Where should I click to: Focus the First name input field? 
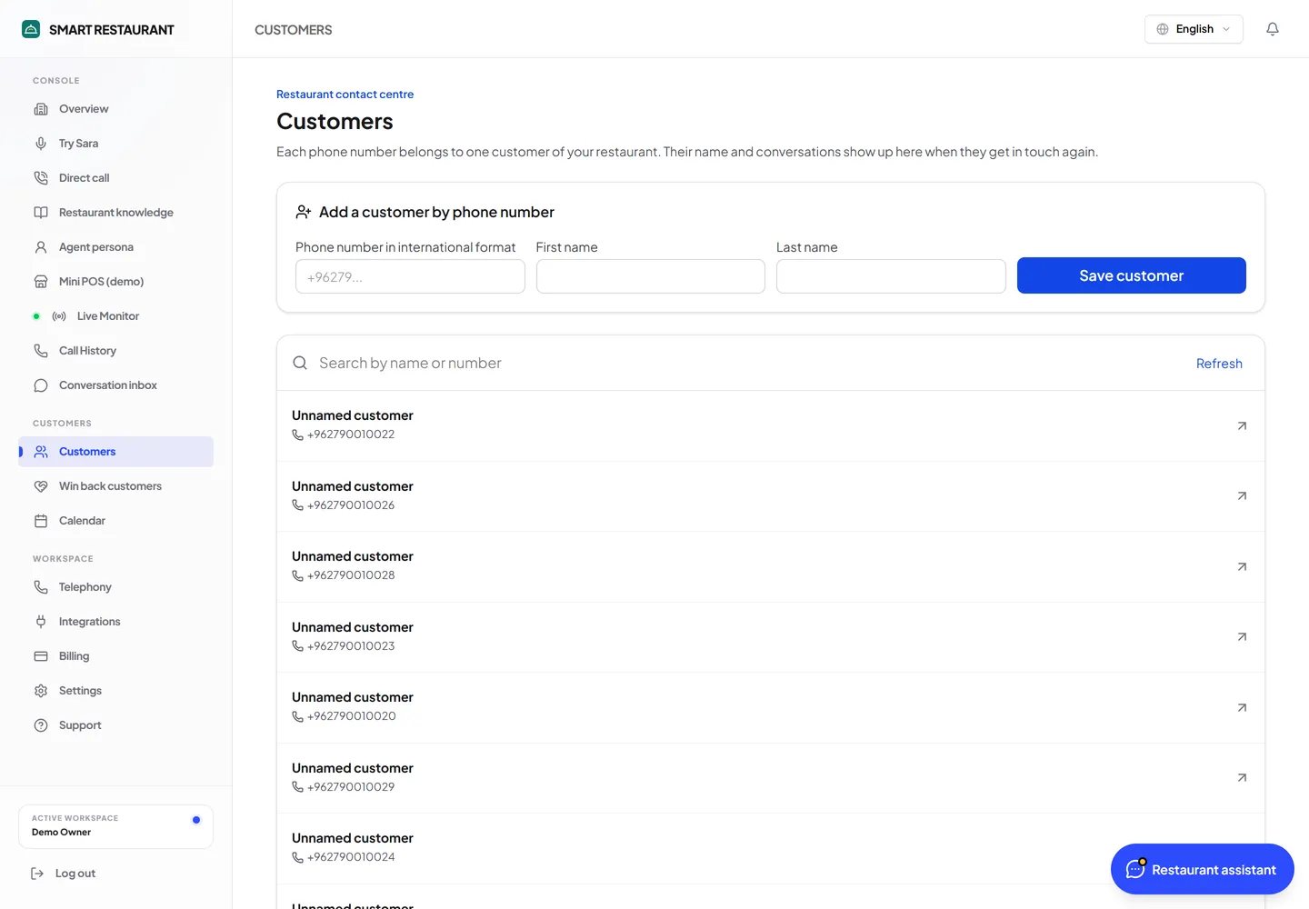650,276
